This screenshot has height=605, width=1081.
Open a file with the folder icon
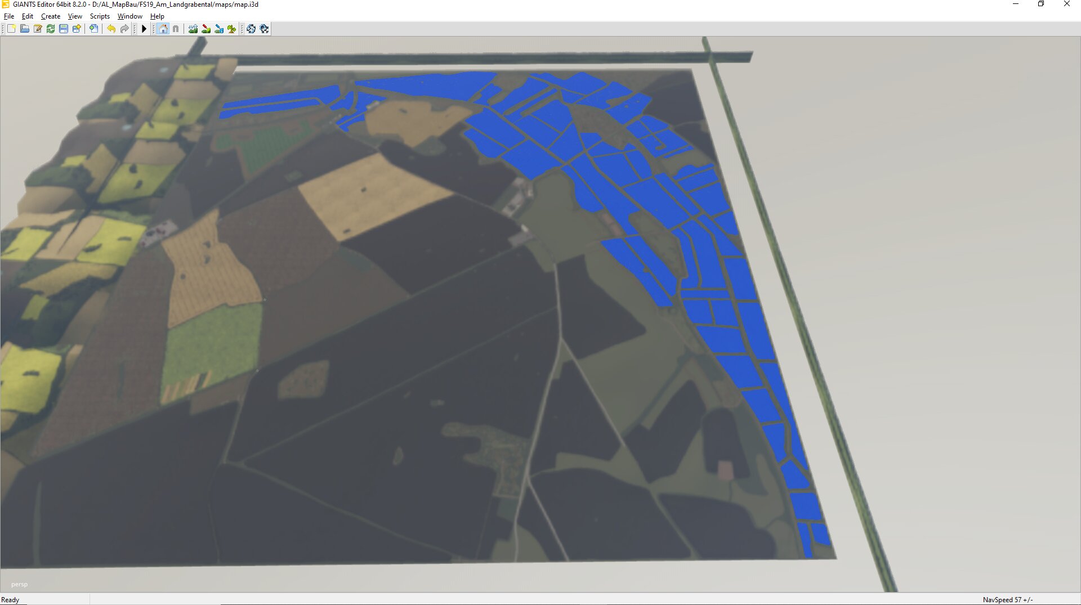point(24,29)
